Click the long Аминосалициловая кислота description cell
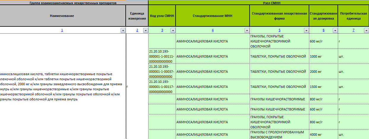 click(62, 86)
